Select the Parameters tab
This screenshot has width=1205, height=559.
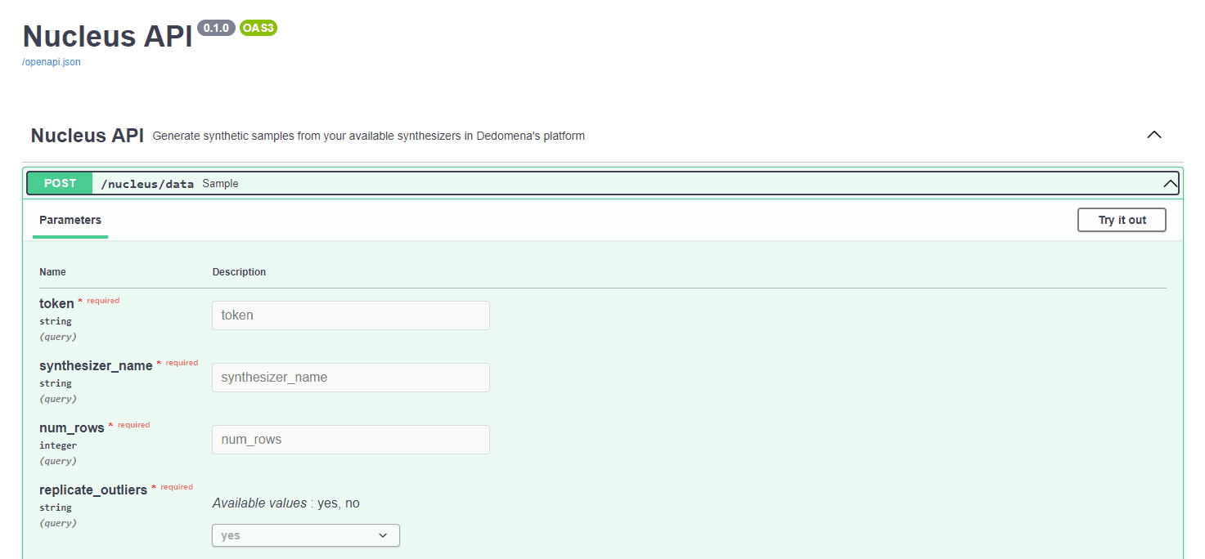pyautogui.click(x=70, y=220)
